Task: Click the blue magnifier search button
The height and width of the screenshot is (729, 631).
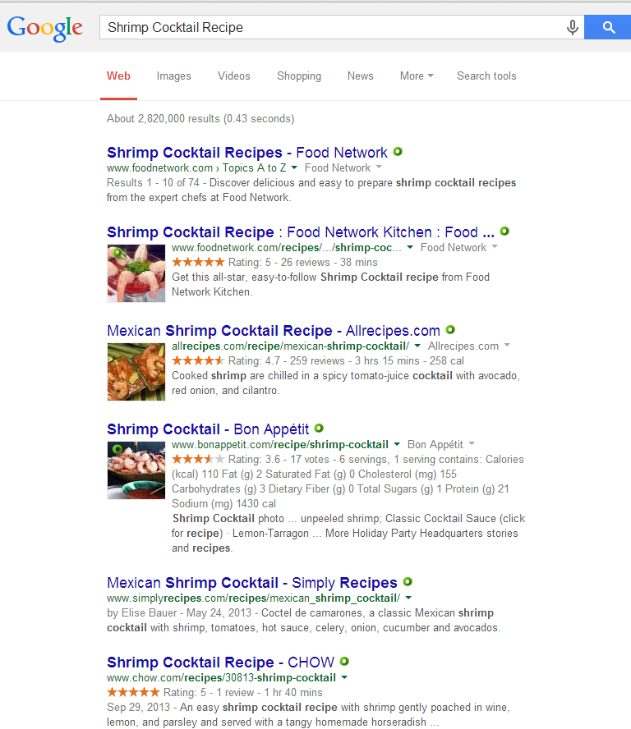Action: click(x=608, y=27)
